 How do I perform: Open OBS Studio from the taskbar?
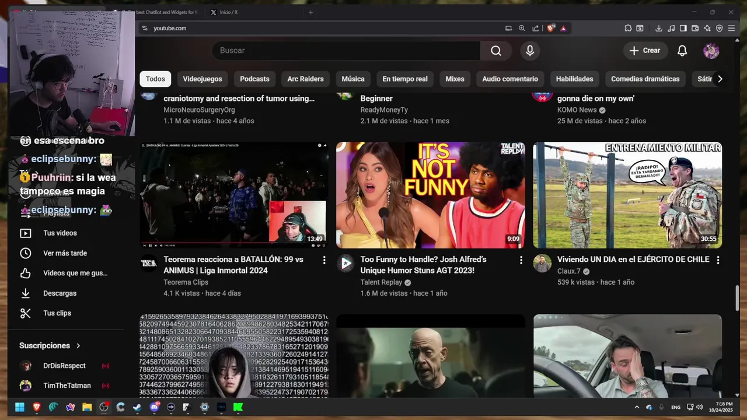104,407
